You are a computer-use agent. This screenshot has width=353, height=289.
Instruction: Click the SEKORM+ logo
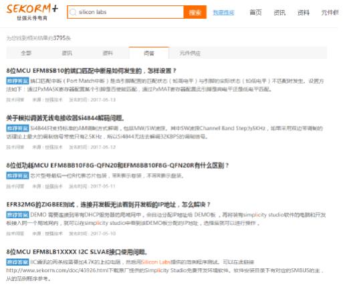coord(32,12)
